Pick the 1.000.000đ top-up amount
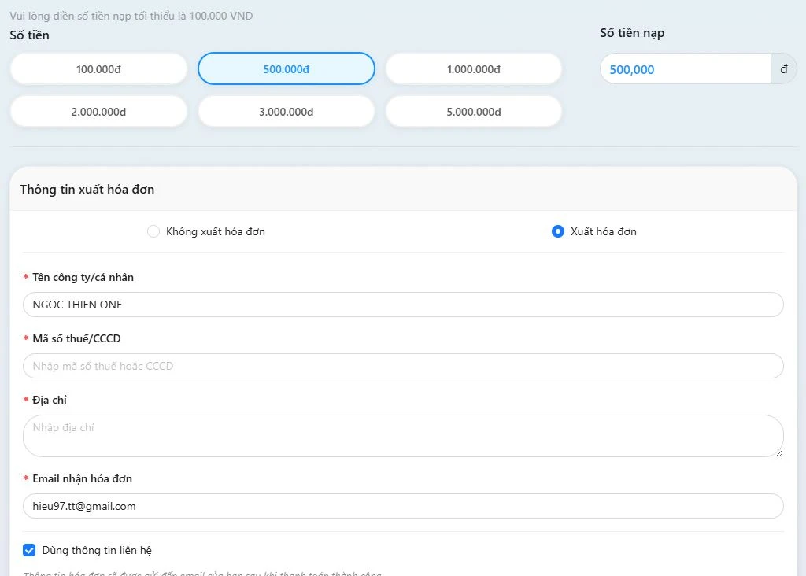The image size is (806, 576). 473,69
